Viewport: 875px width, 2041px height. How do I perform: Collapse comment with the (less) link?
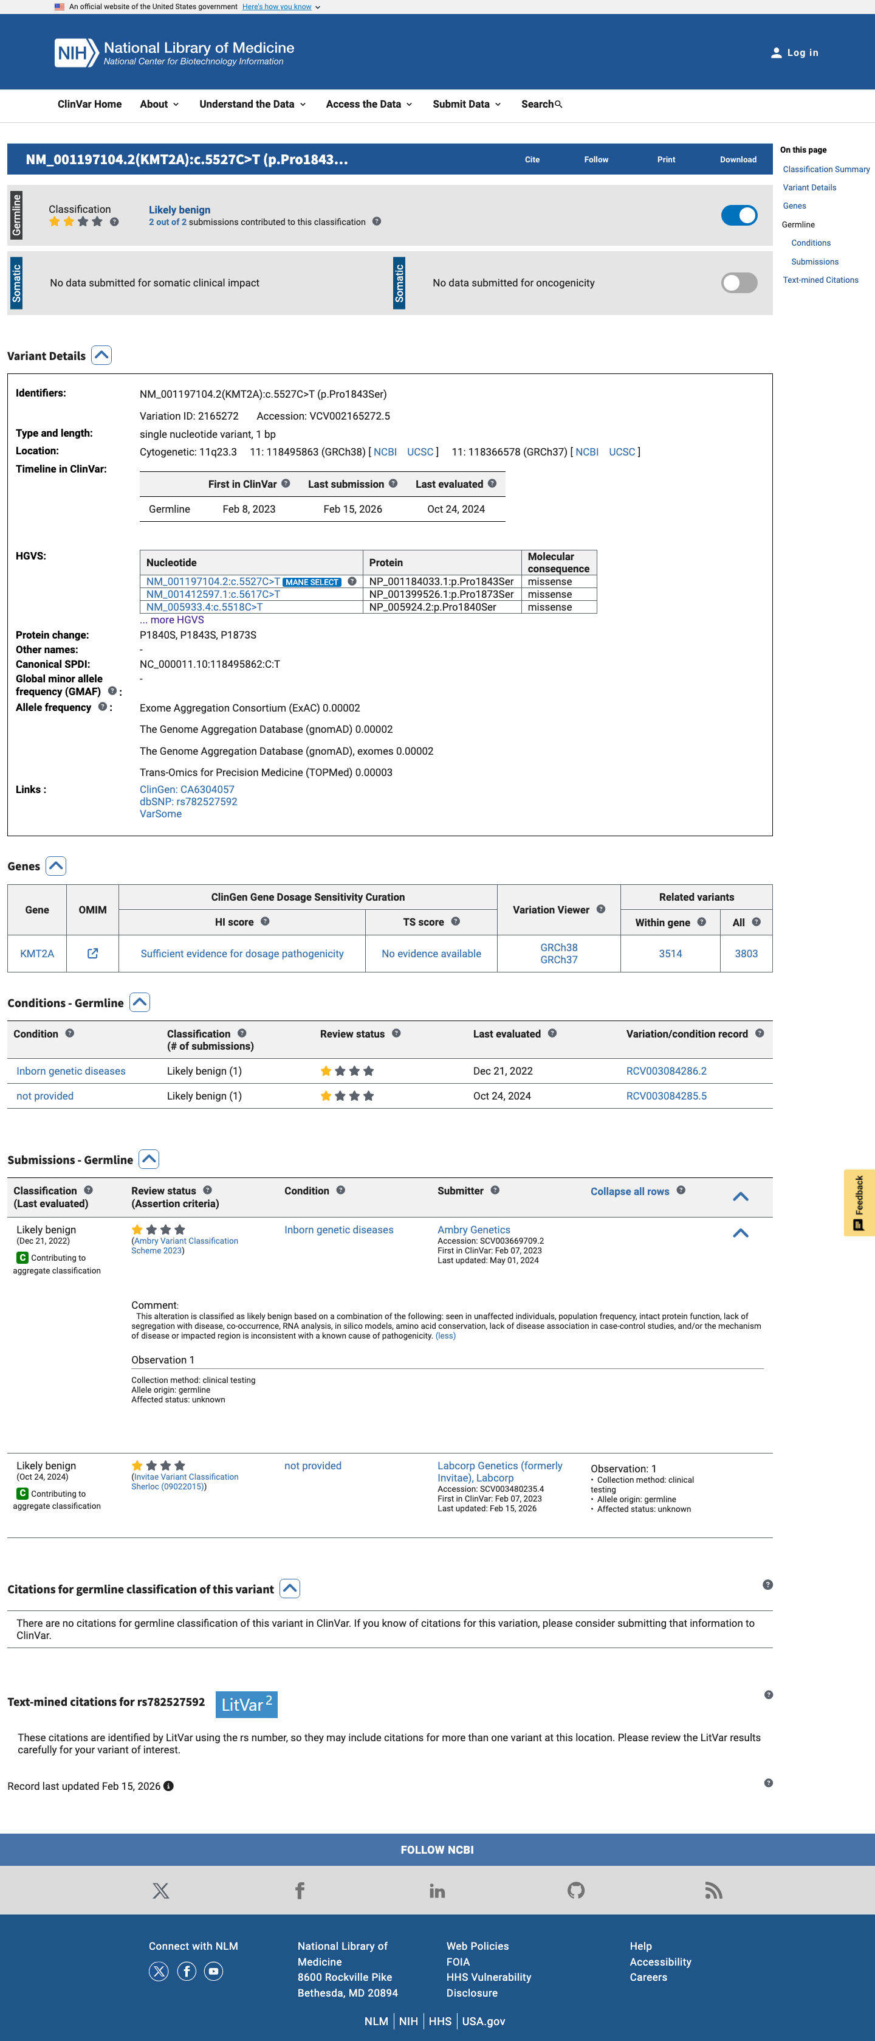point(445,1336)
